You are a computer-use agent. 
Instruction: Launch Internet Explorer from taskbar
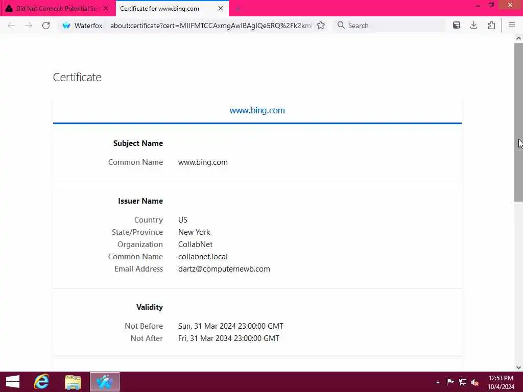pyautogui.click(x=41, y=382)
